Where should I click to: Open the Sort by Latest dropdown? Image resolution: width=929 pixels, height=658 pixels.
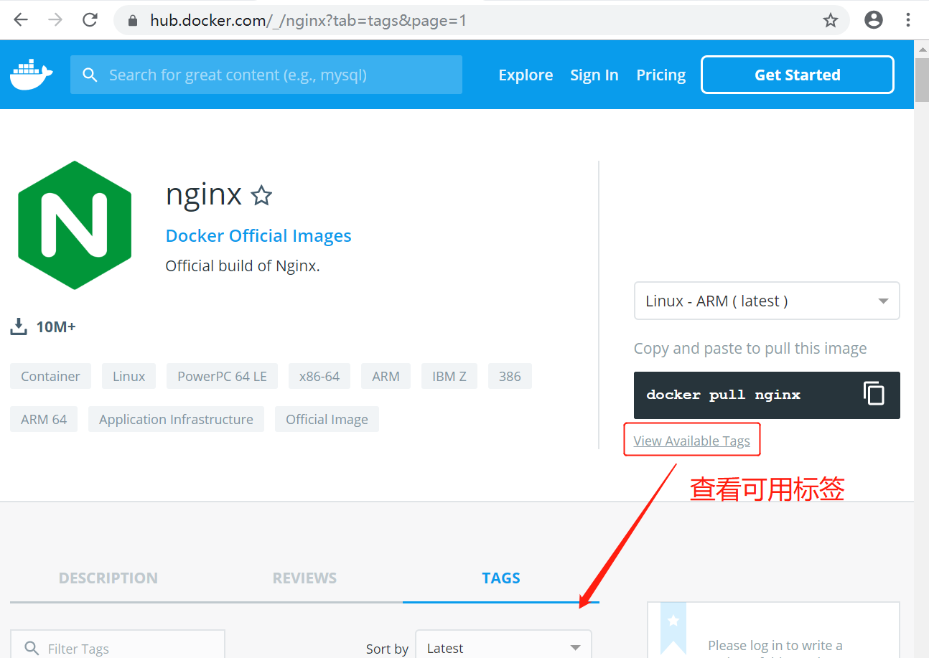tap(503, 644)
